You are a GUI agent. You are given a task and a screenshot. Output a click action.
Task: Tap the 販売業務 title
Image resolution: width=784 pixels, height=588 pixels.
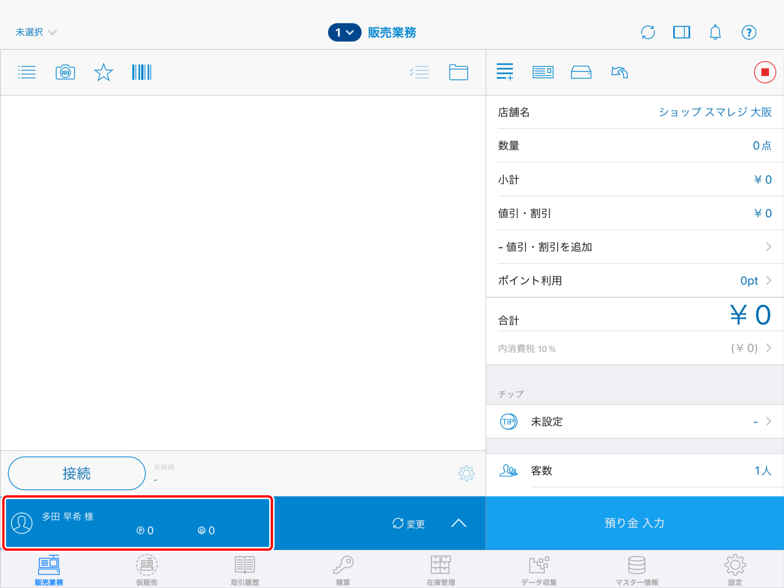click(x=392, y=33)
